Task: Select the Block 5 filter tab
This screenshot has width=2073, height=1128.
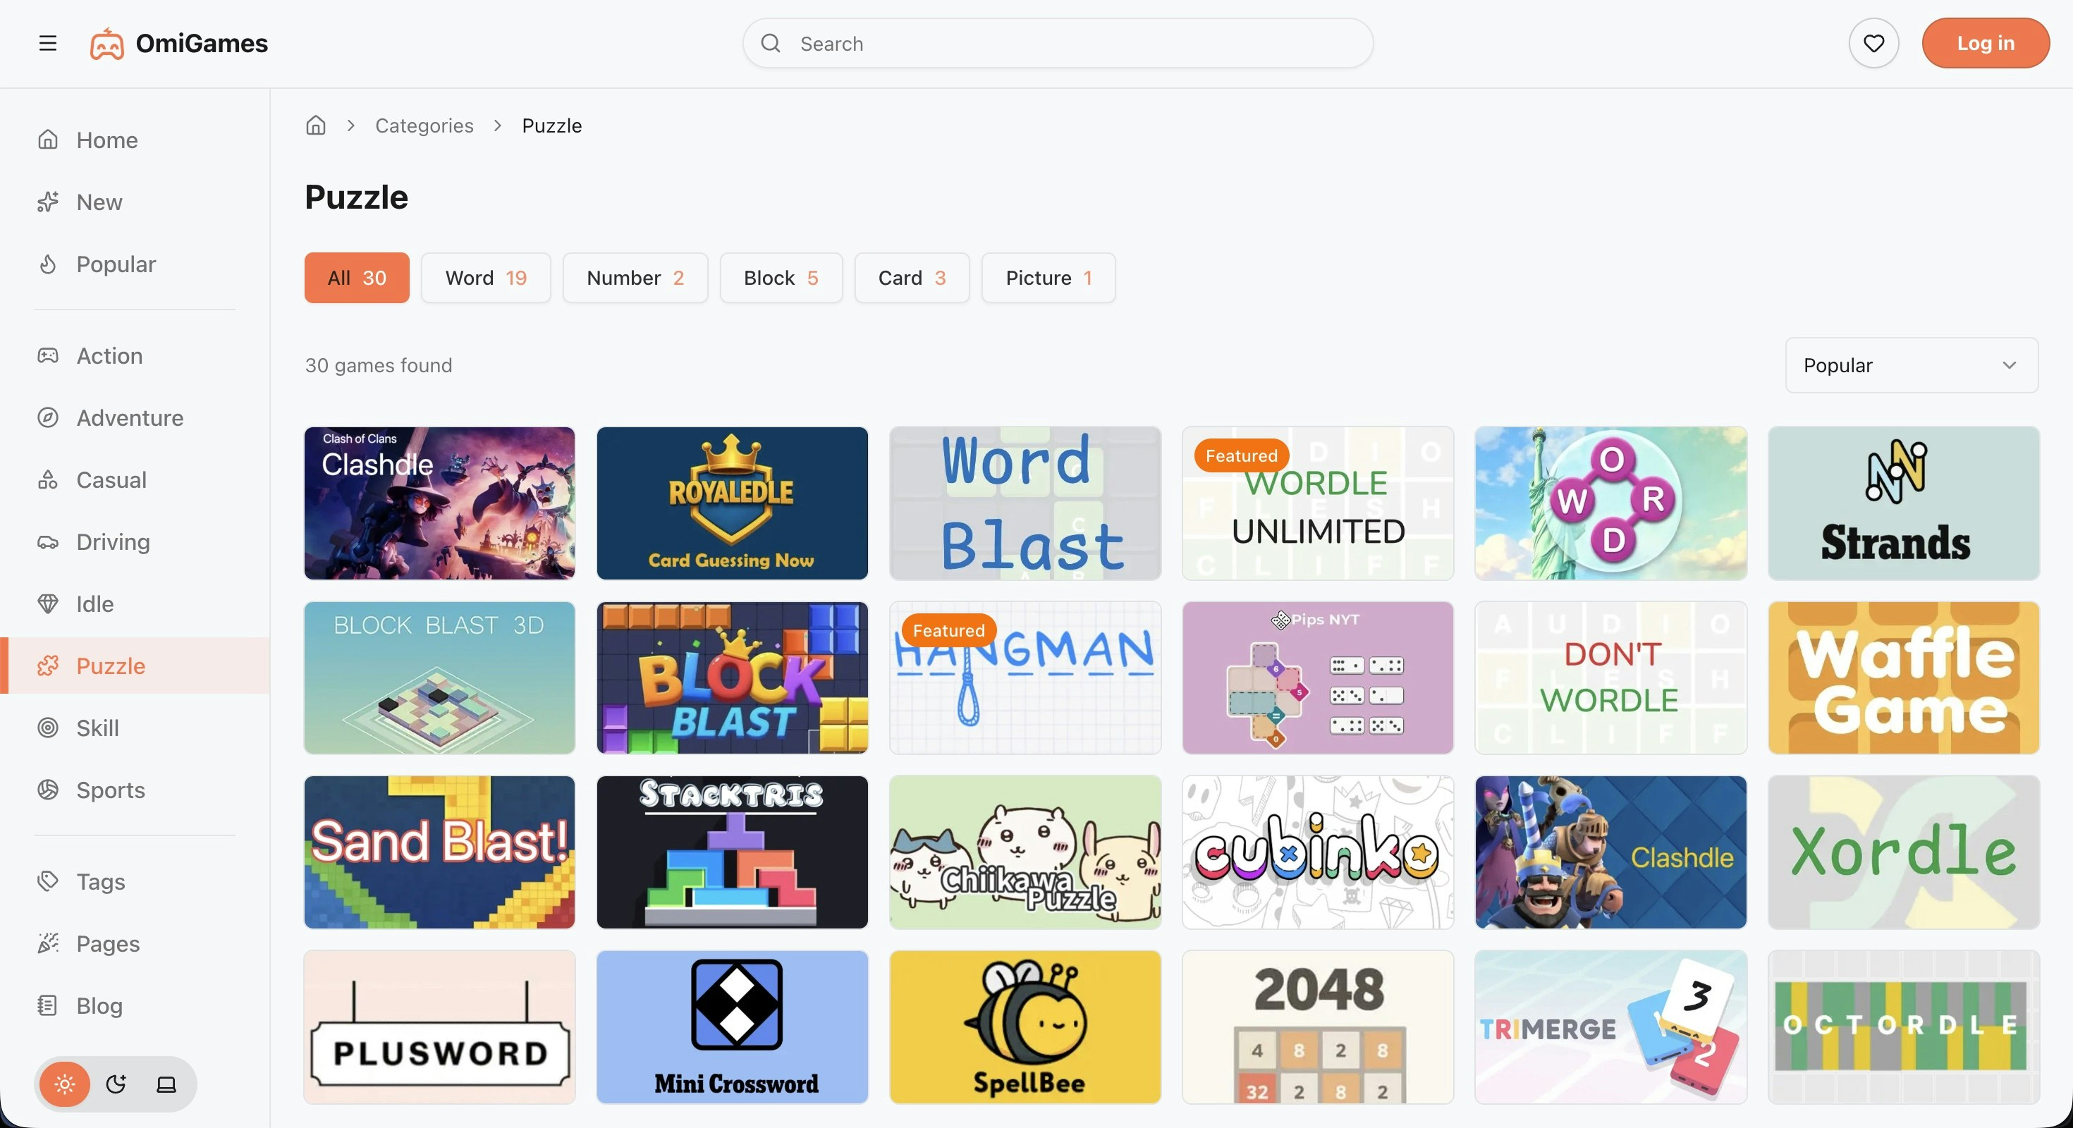Action: coord(781,278)
